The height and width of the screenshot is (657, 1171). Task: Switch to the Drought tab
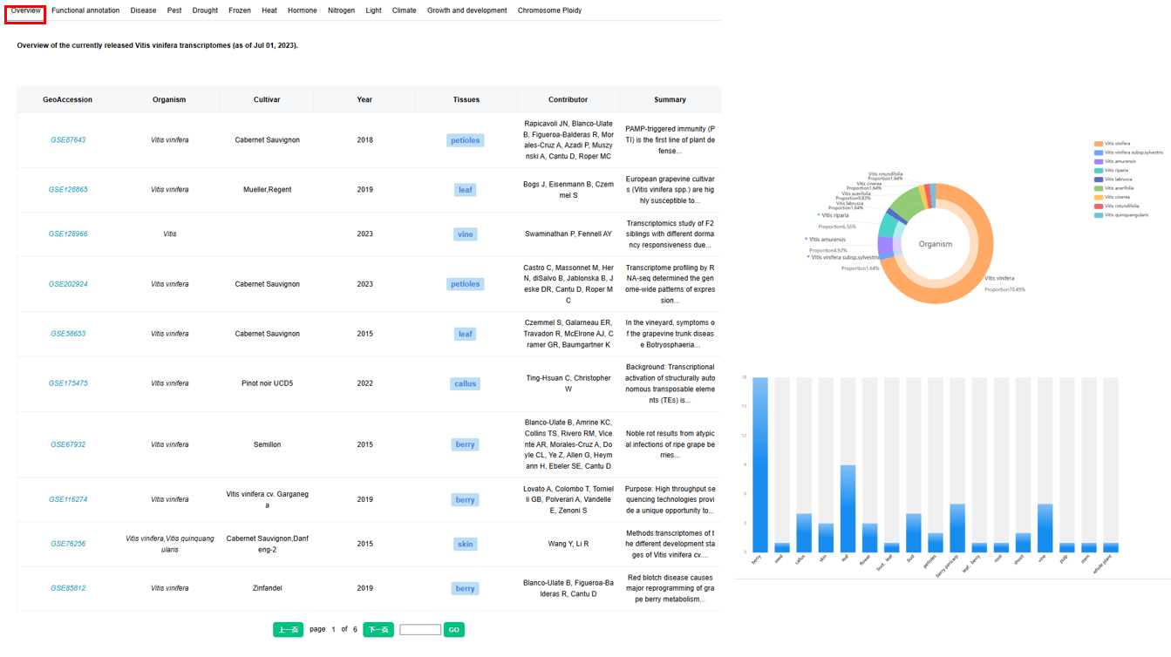205,10
